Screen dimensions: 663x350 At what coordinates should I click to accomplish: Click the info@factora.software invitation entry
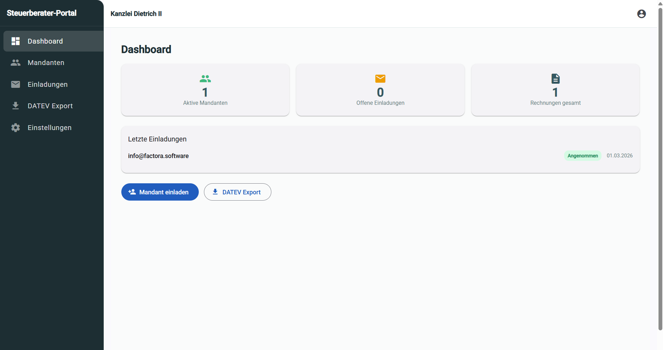pos(158,156)
